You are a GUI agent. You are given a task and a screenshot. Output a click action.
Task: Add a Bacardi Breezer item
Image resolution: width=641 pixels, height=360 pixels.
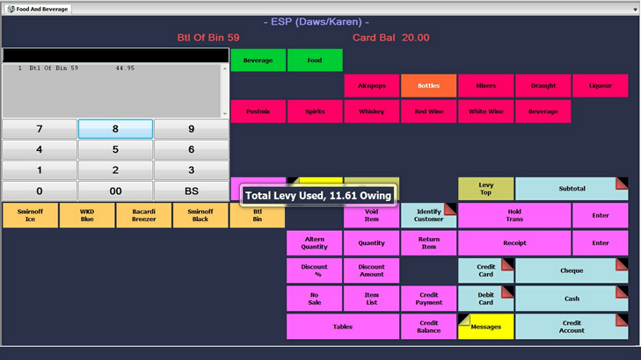coord(143,215)
